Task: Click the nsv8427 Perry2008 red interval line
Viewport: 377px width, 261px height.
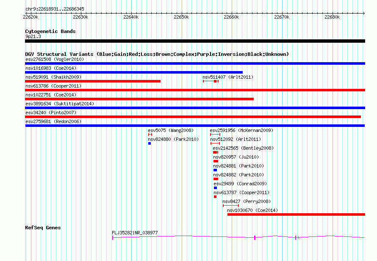Action: point(231,206)
